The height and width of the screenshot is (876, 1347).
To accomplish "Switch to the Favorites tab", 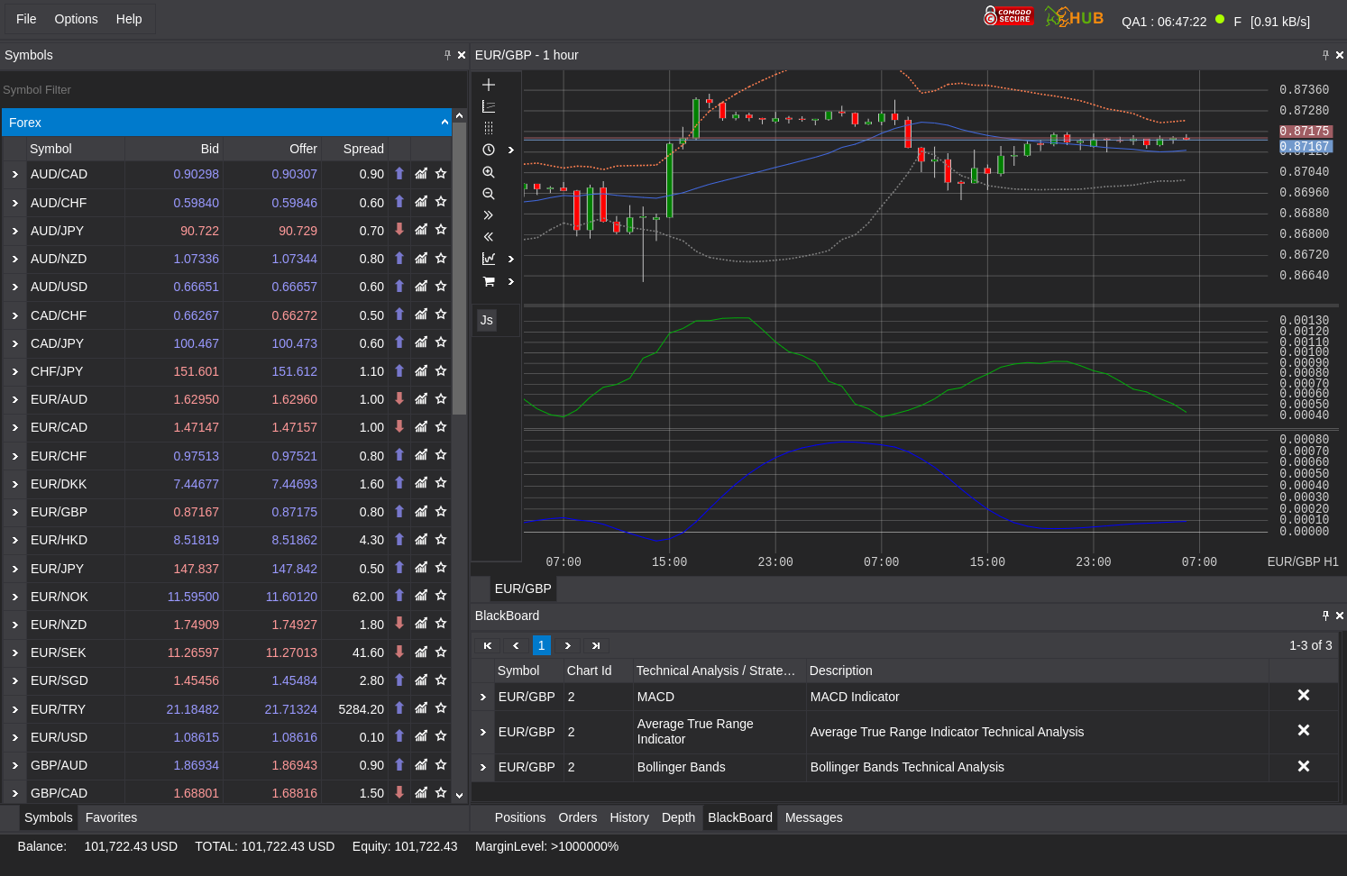I will coord(111,817).
